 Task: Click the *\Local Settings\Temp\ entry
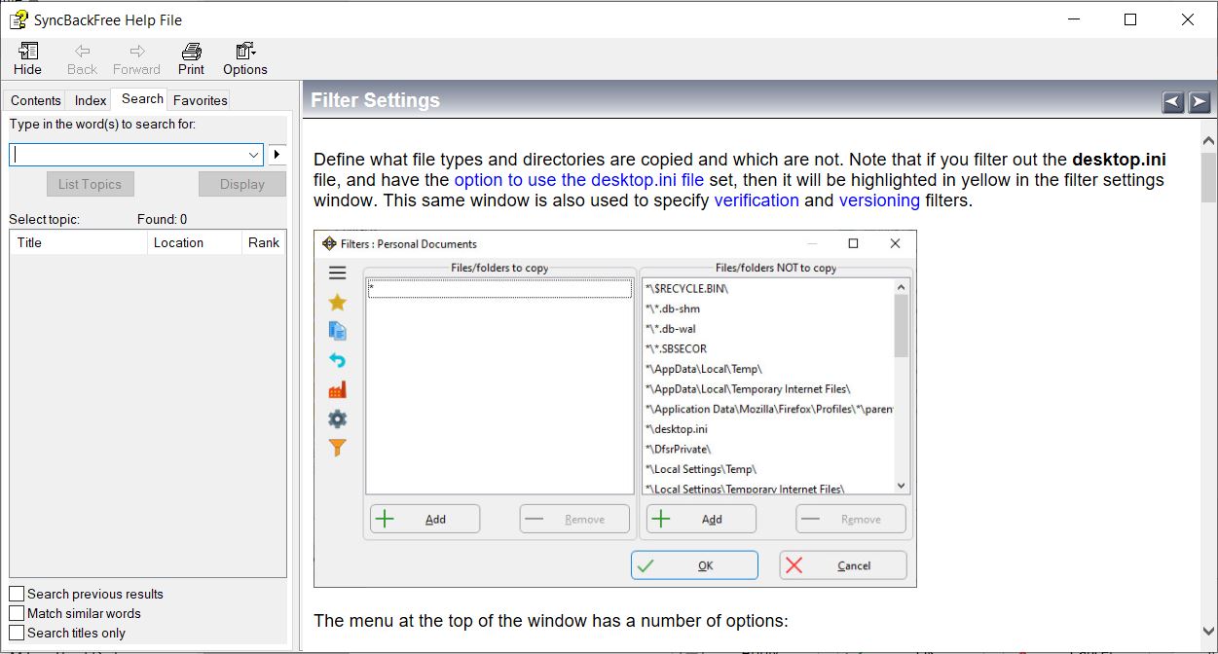click(x=700, y=469)
